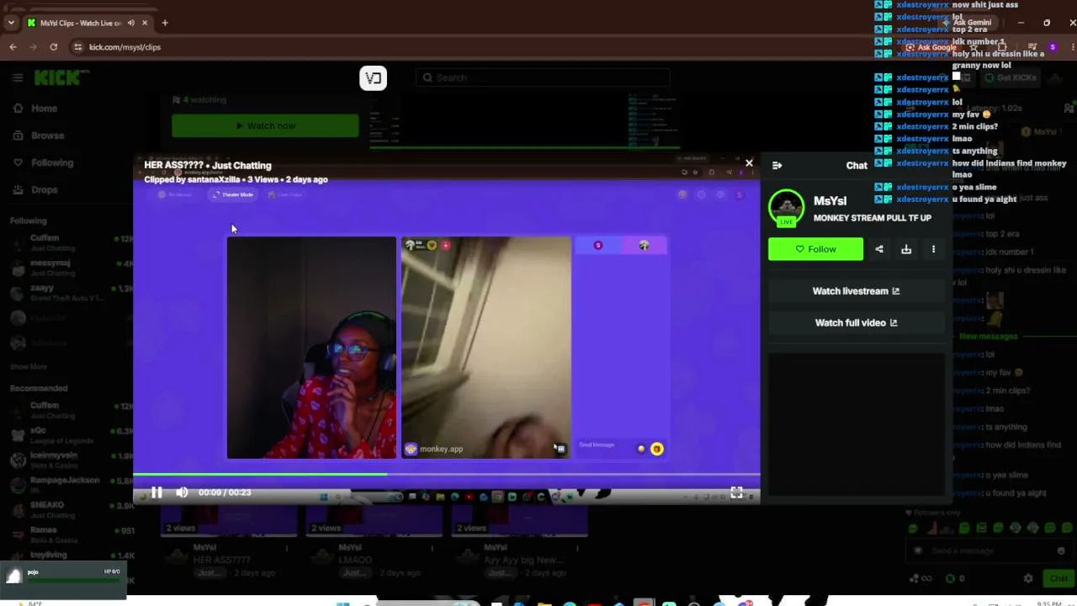Close the clip popup

point(749,163)
